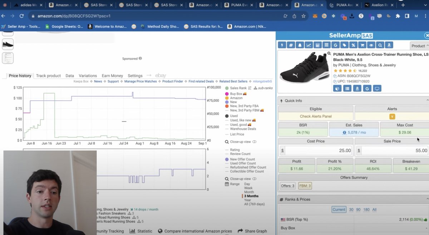Click the eye icon in SellerAmp toolbar

click(x=371, y=45)
